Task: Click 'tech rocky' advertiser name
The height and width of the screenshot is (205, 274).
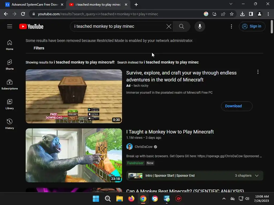Action: coord(141,86)
